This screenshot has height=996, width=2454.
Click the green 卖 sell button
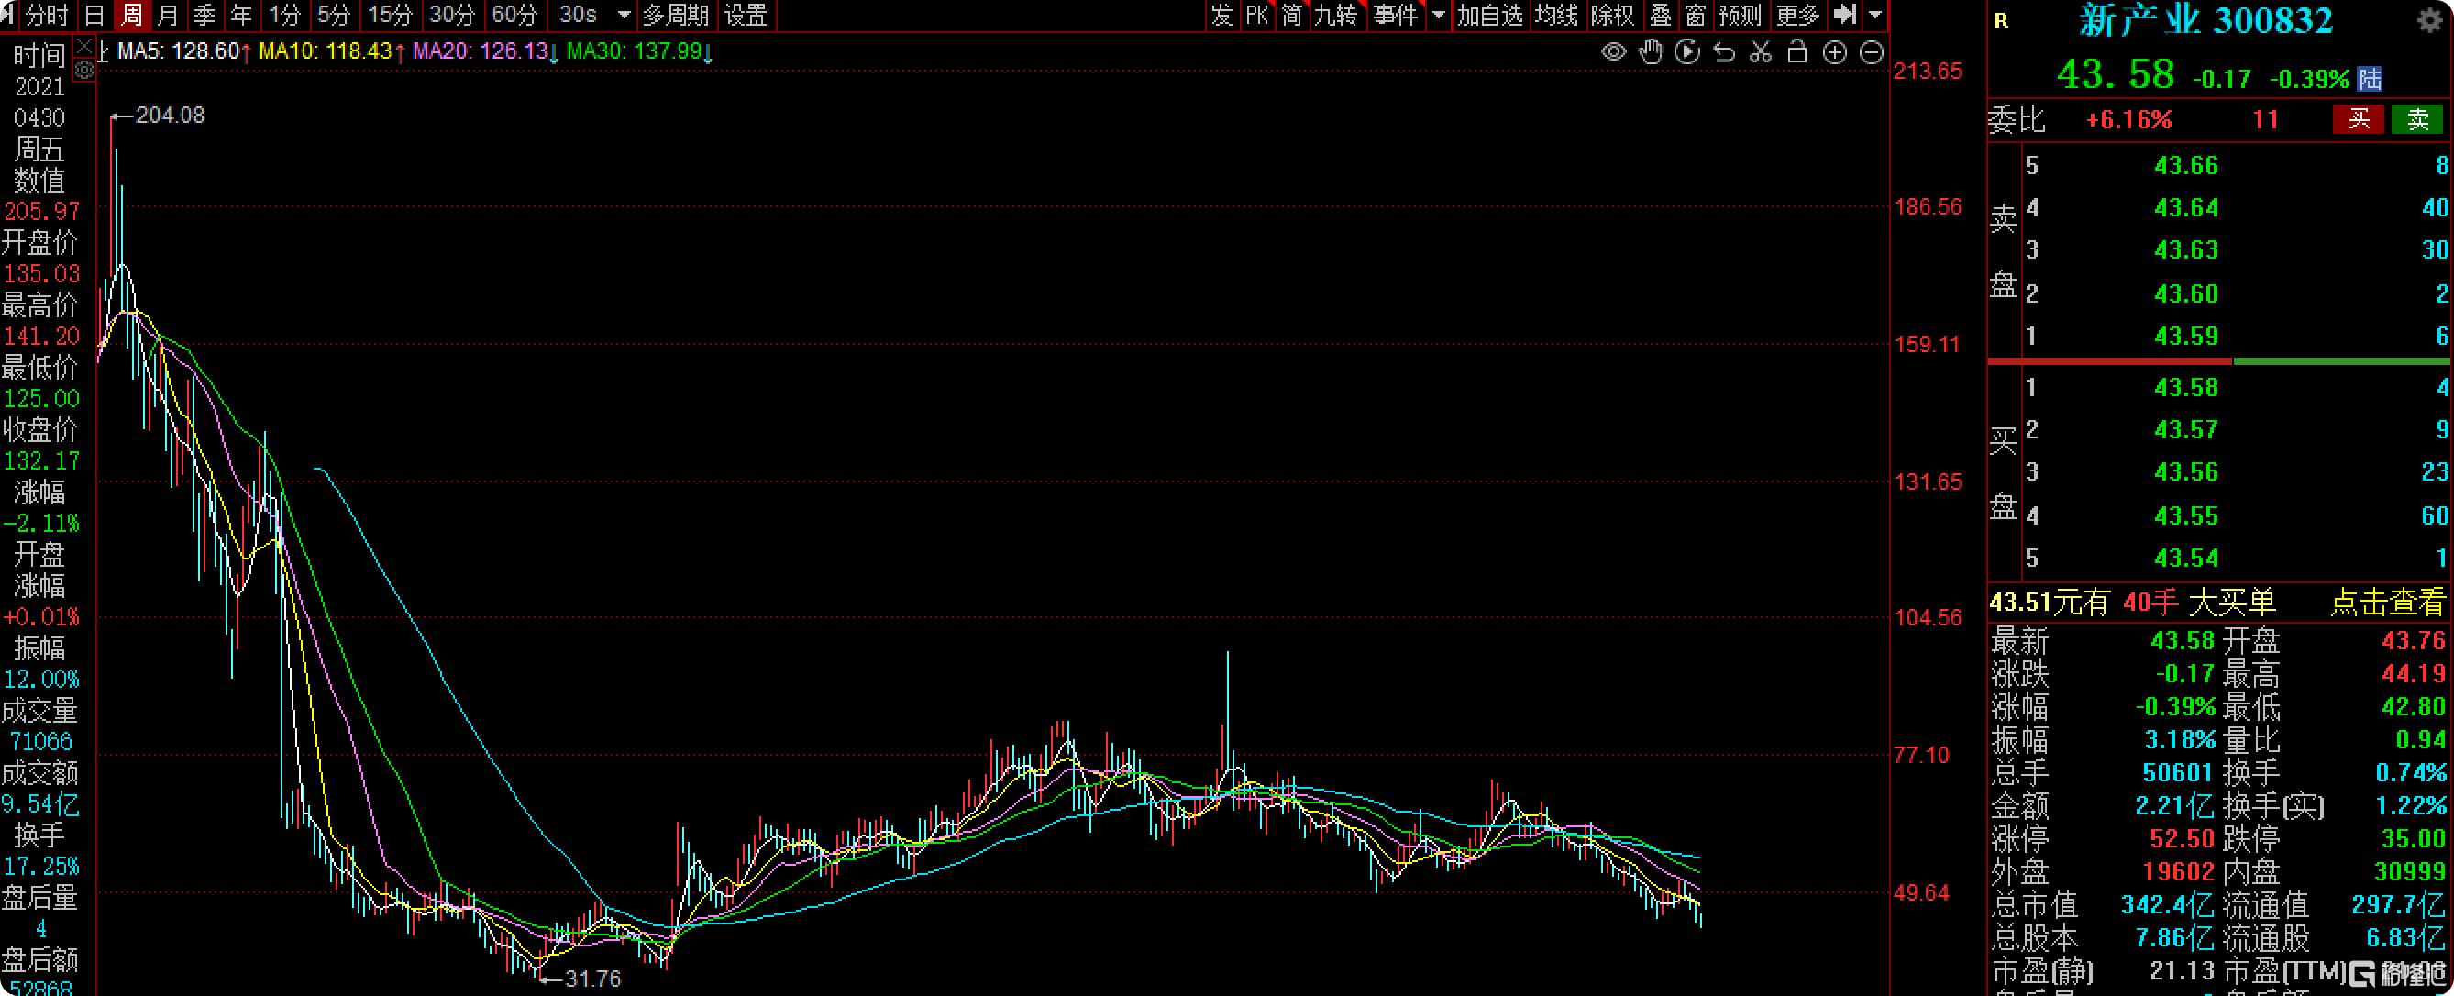pyautogui.click(x=2418, y=119)
